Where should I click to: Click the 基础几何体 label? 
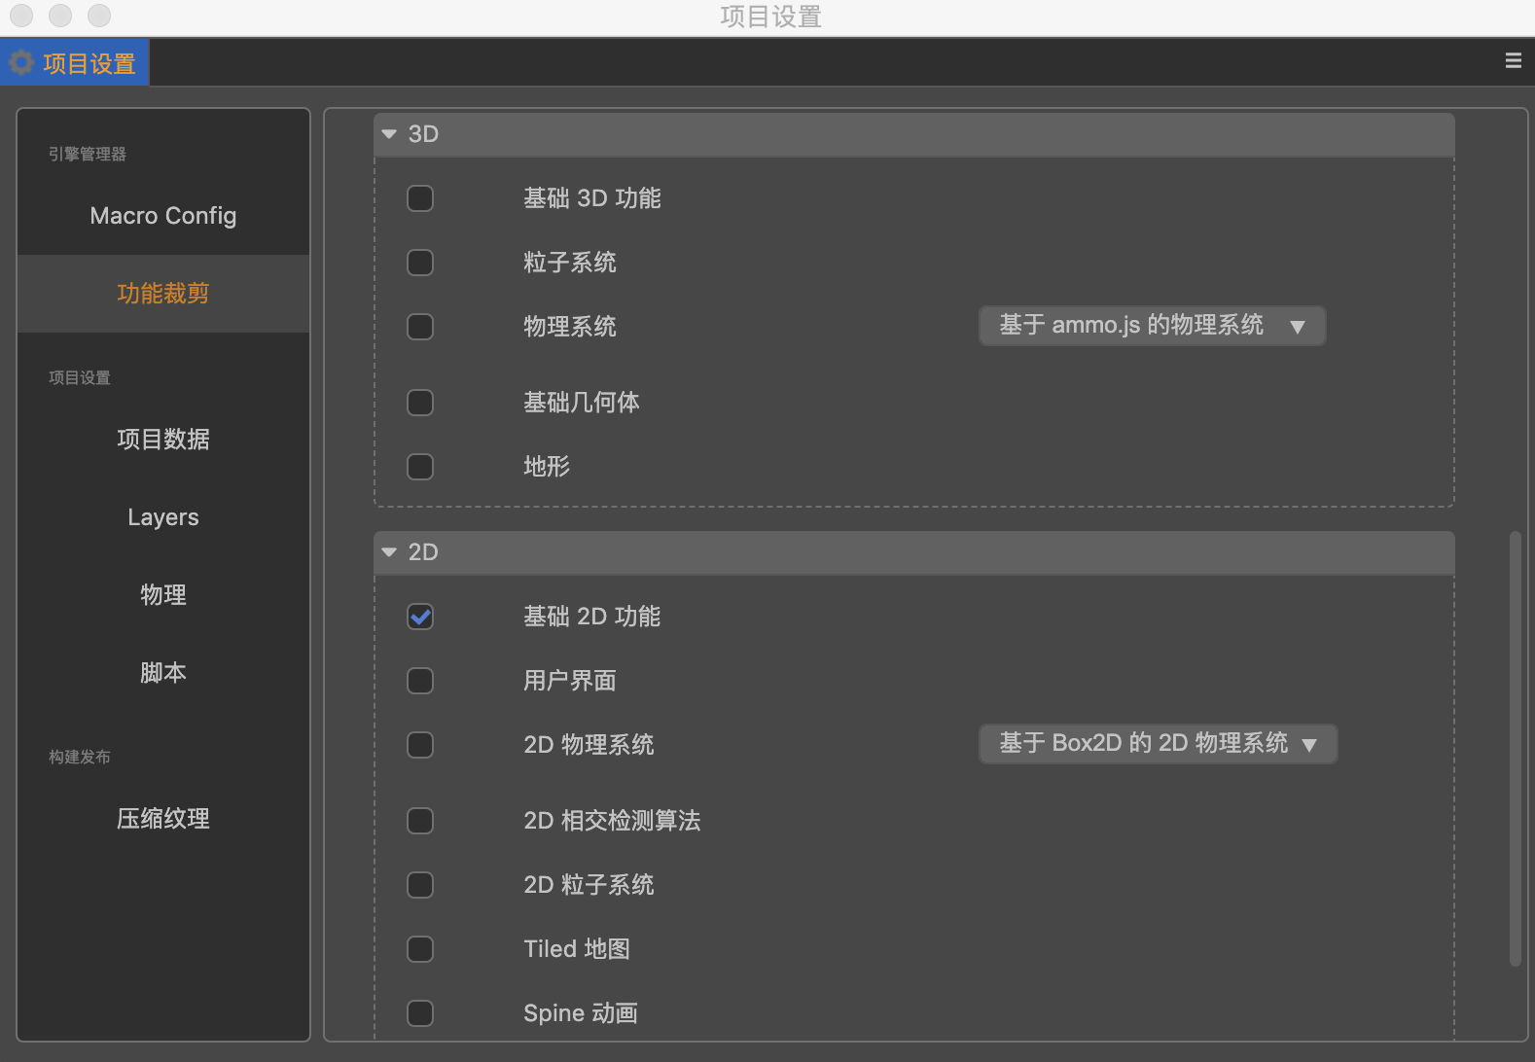[x=582, y=403]
